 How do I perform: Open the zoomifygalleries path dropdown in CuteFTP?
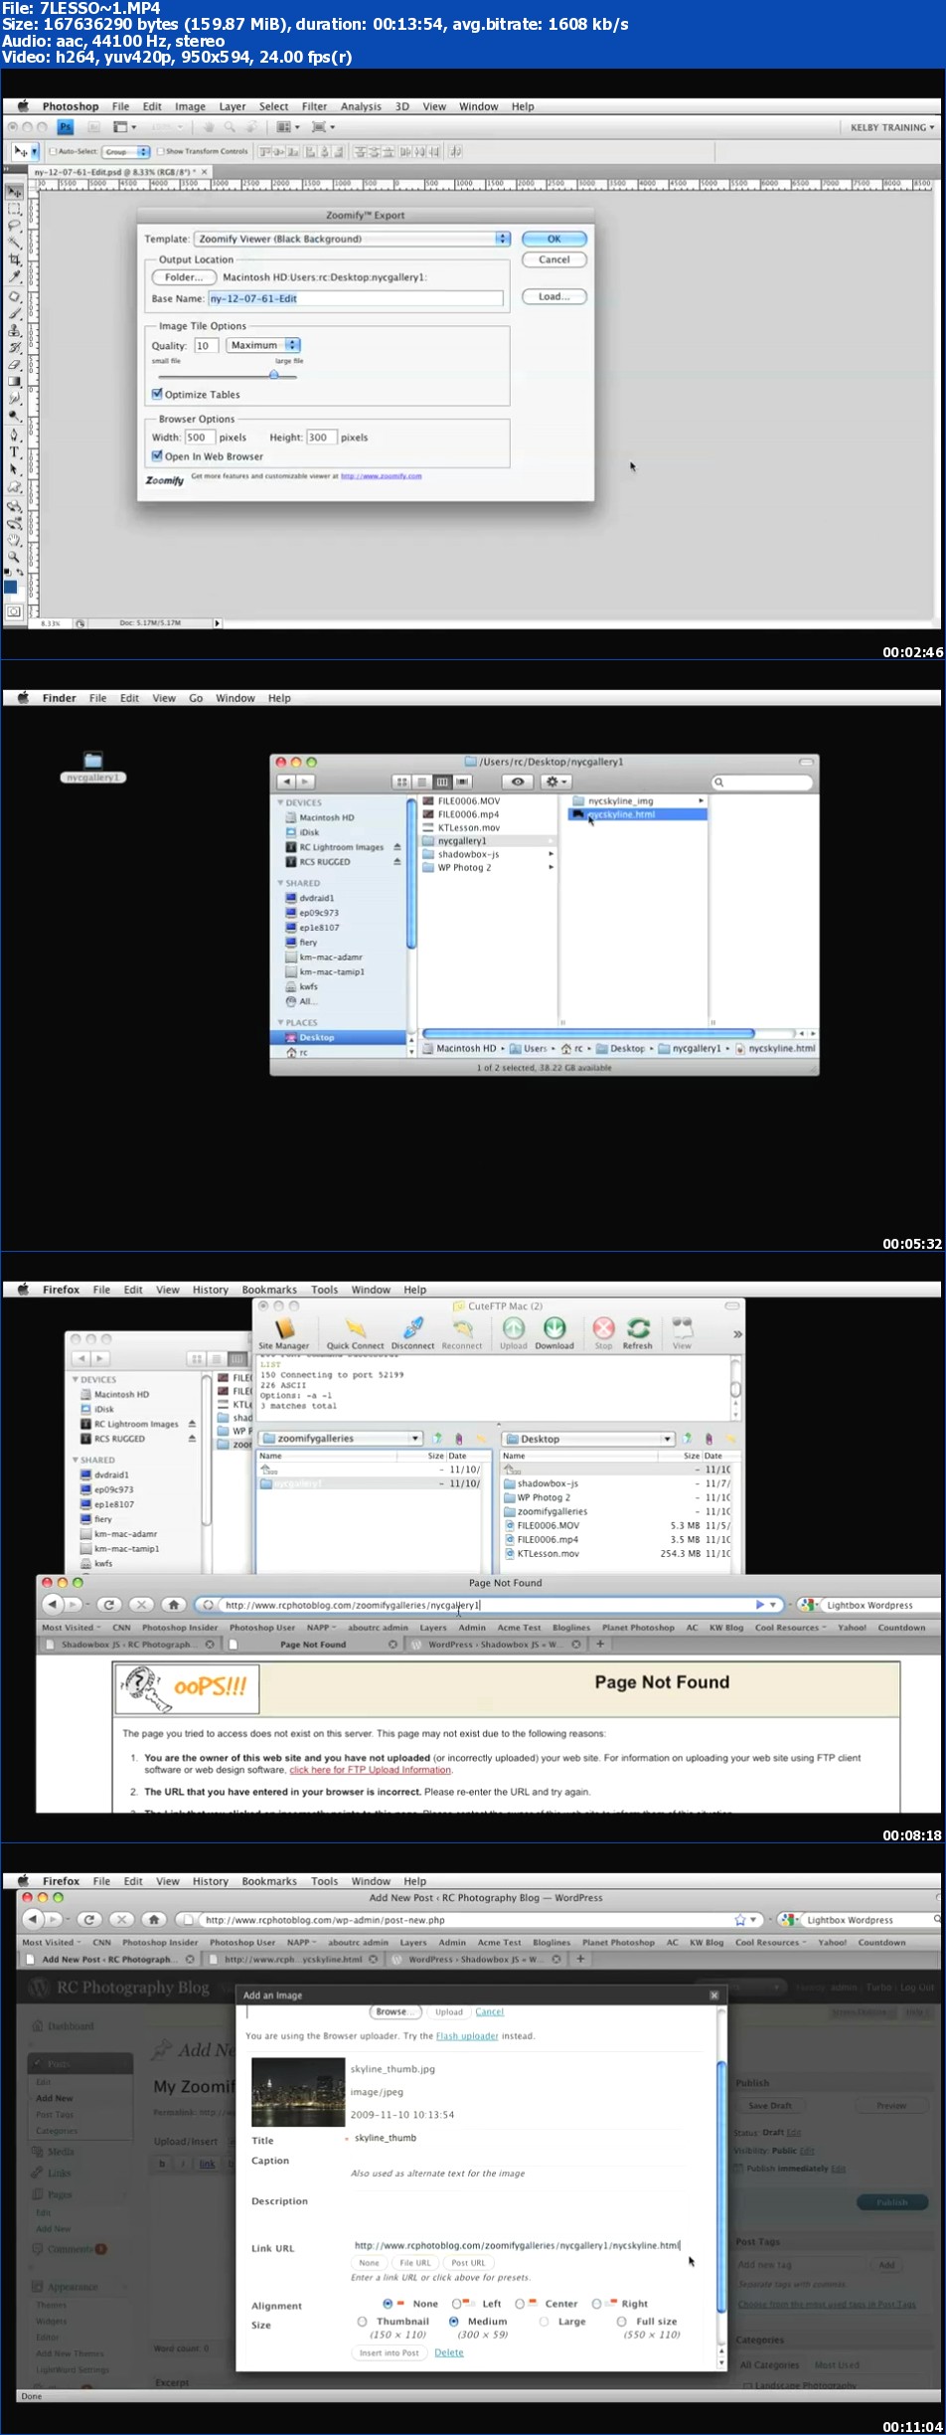point(341,1438)
